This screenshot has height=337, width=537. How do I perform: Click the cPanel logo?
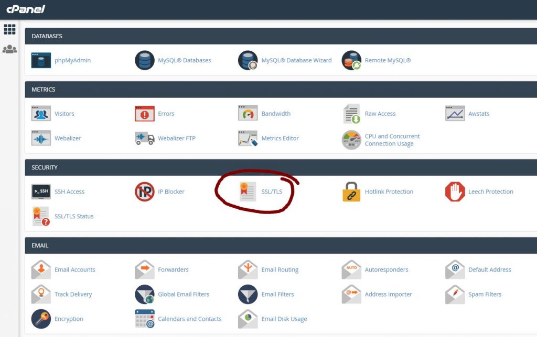point(26,9)
